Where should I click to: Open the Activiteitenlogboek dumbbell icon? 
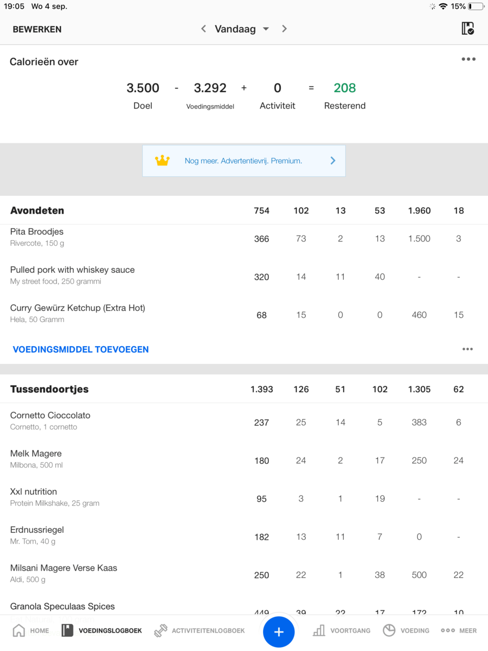point(160,630)
